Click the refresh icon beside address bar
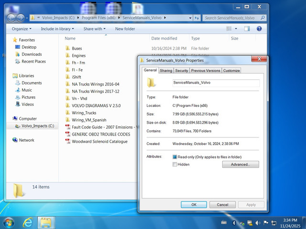The height and width of the screenshot is (229, 306). pos(197,18)
